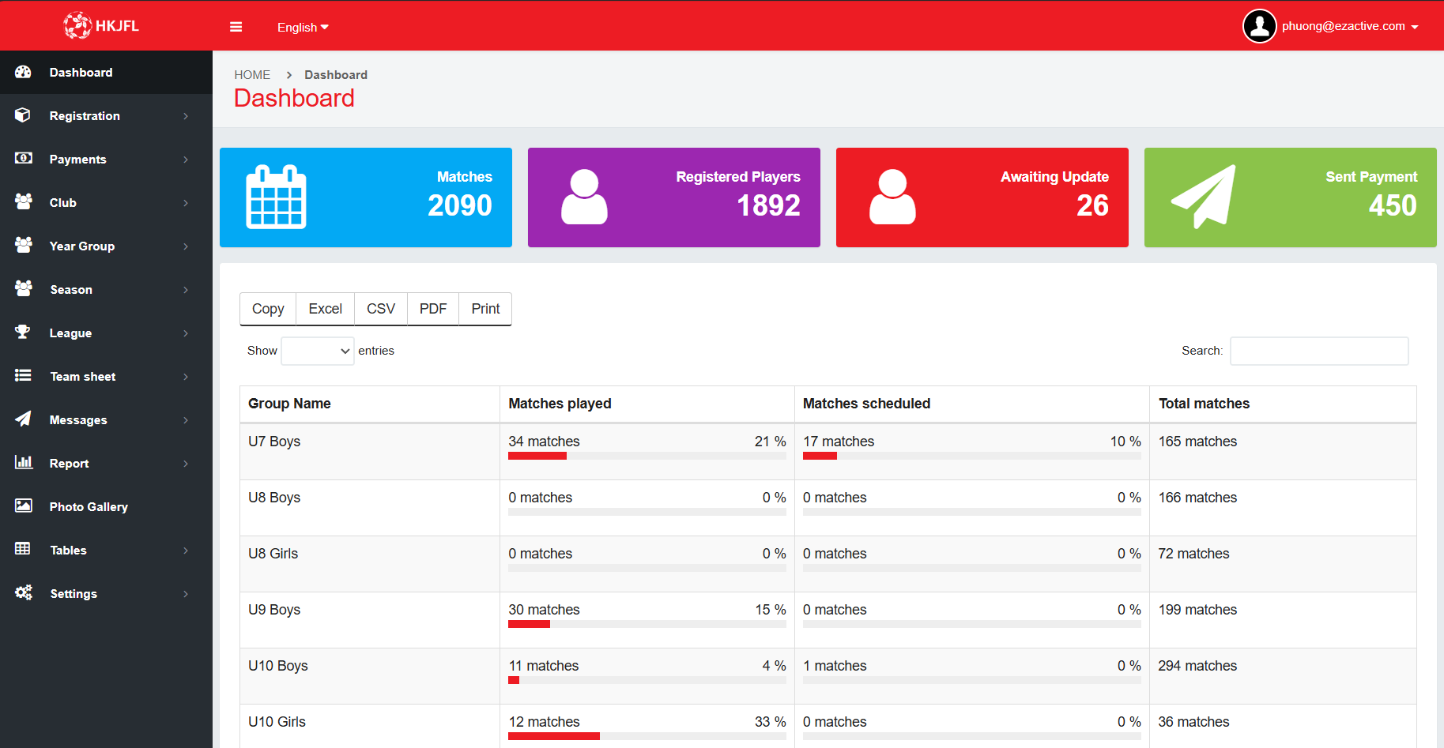Click the user avatar icon
This screenshot has height=748, width=1444.
point(1259,26)
